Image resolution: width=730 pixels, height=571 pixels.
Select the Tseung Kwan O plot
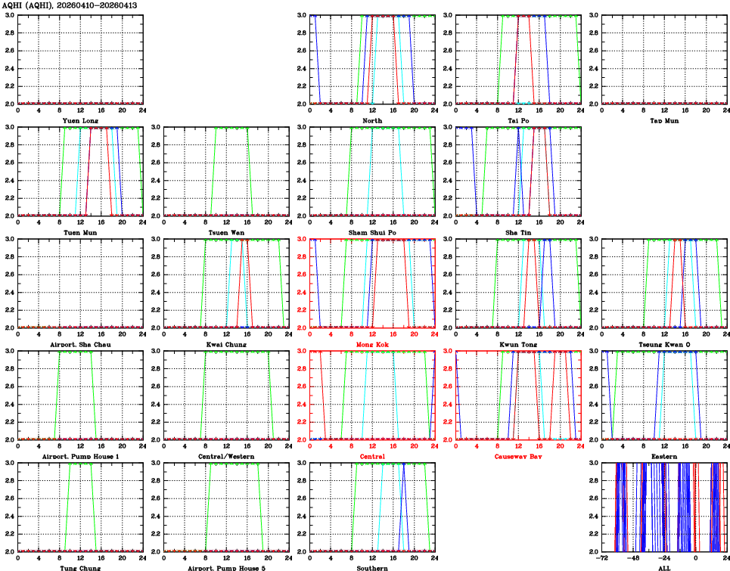[663, 283]
